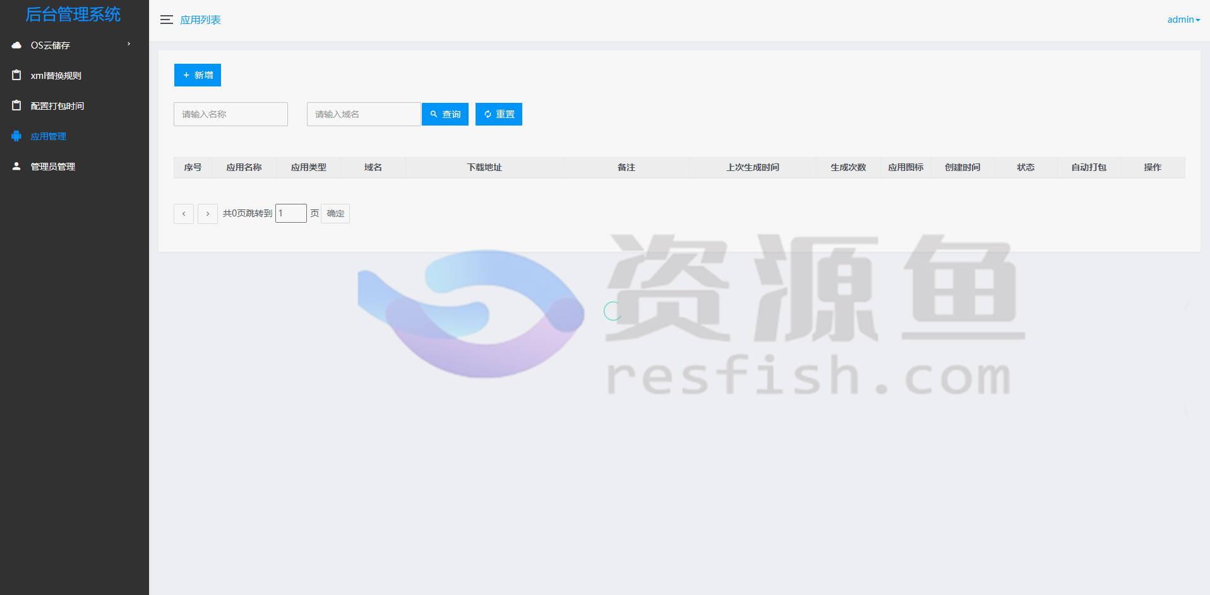Screen dimensions: 1210x595
Task: Click the 后台管理系统 title
Action: tap(73, 15)
